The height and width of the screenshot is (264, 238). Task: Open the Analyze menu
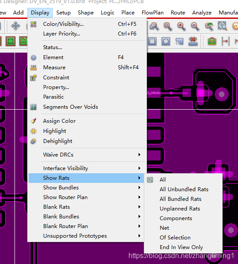pos(202,13)
